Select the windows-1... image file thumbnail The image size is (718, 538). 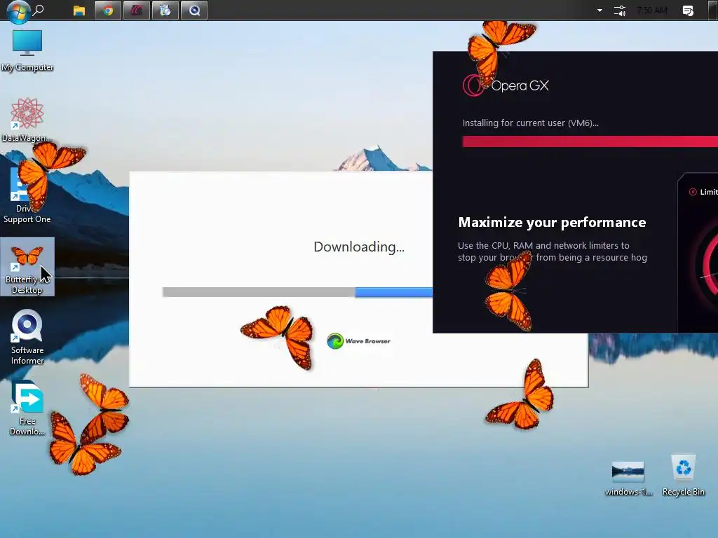[628, 479]
